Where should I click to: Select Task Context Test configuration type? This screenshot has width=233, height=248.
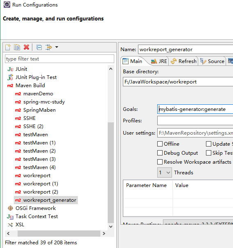(x=36, y=216)
